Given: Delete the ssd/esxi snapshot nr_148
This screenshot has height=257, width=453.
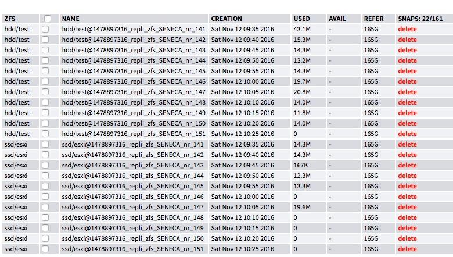Looking at the screenshot, I should tap(407, 217).
